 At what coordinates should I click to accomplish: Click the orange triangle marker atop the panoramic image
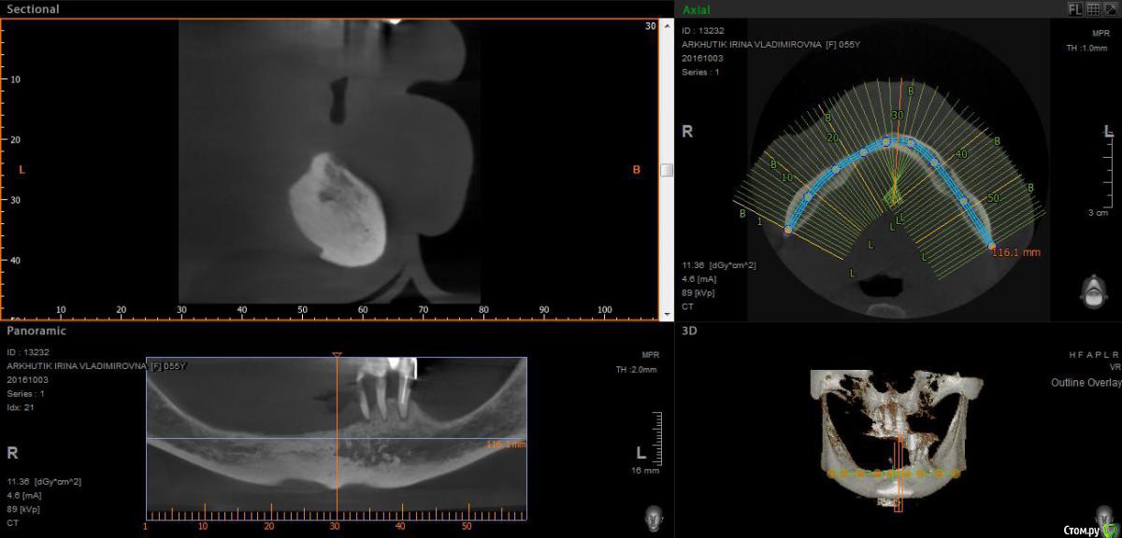tap(337, 355)
